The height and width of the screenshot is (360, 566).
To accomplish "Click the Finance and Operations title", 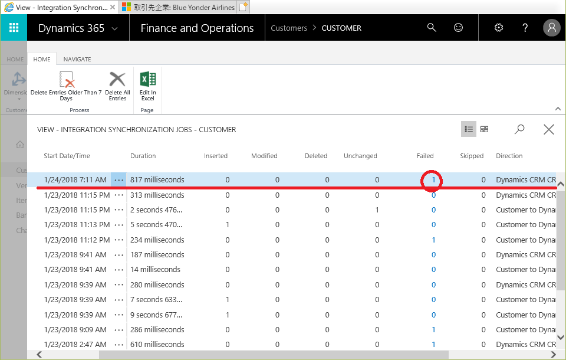I will point(197,28).
